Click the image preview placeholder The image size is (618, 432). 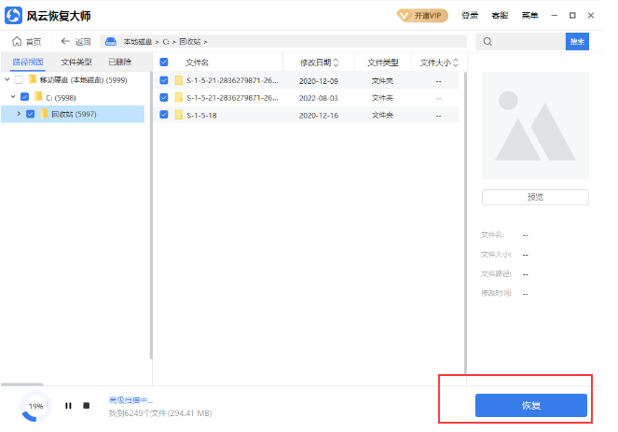pos(535,126)
